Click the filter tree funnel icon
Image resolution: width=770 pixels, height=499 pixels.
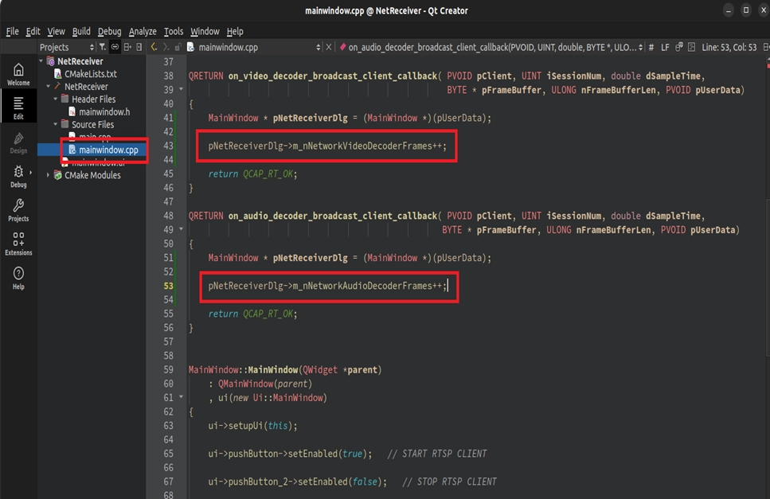point(102,47)
